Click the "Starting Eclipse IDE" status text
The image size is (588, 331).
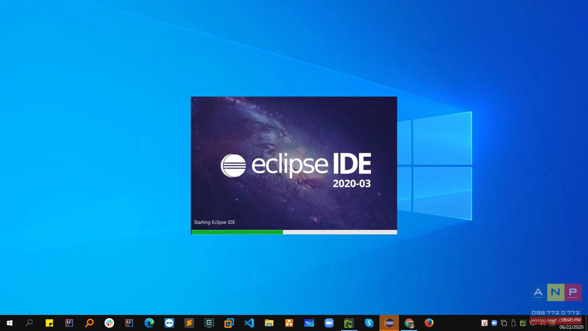click(x=214, y=222)
